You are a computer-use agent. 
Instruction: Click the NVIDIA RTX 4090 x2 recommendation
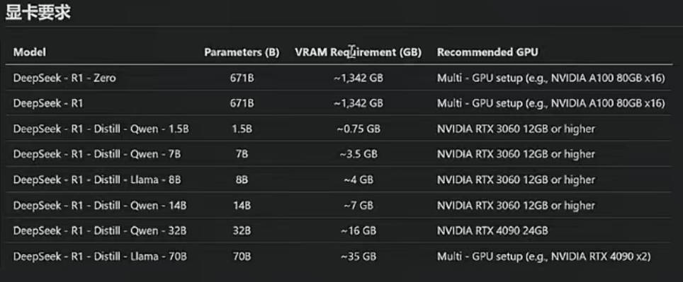coord(543,257)
